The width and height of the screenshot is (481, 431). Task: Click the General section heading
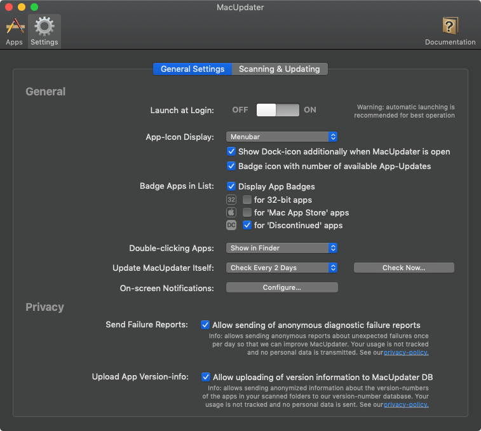click(45, 92)
